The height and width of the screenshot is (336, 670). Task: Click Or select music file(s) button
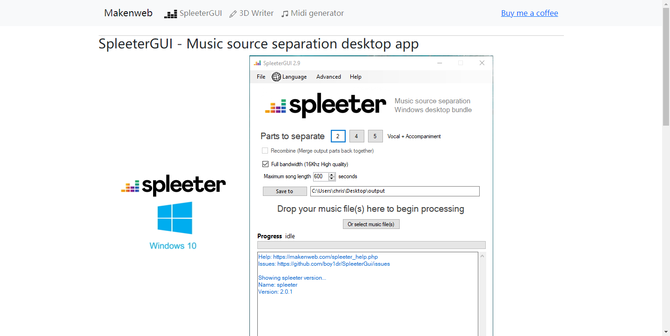tap(371, 224)
